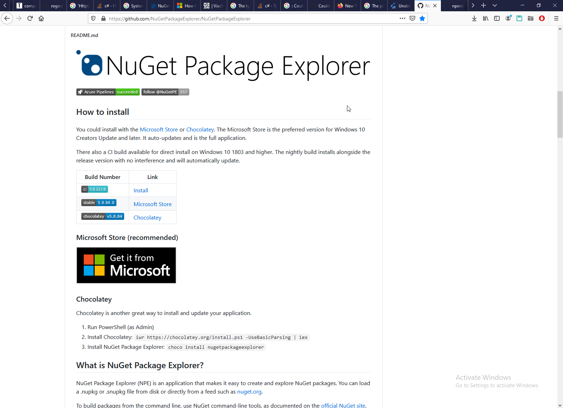The image size is (563, 408).
Task: Switch to the 'NuGet' tab
Action: click(x=160, y=6)
